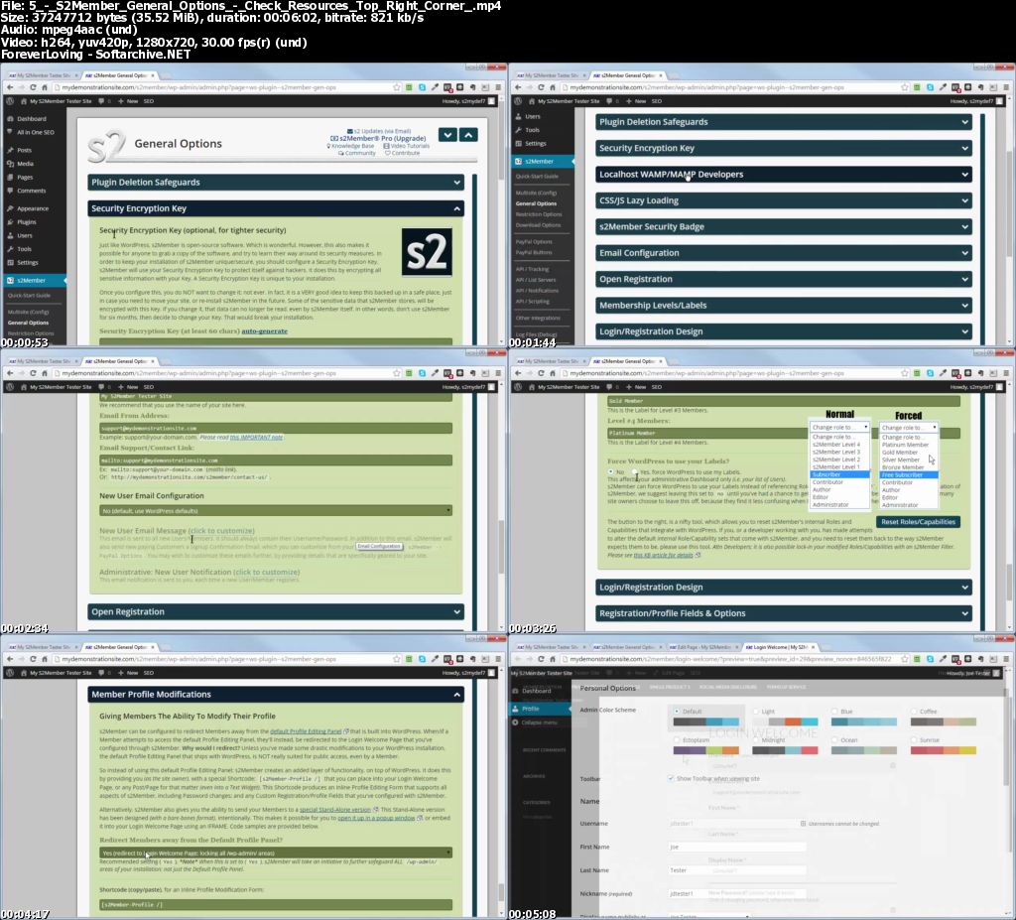This screenshot has height=920, width=1016.
Task: Click the browser back arrow in the 00:02:34 frame
Action: pyautogui.click(x=10, y=373)
